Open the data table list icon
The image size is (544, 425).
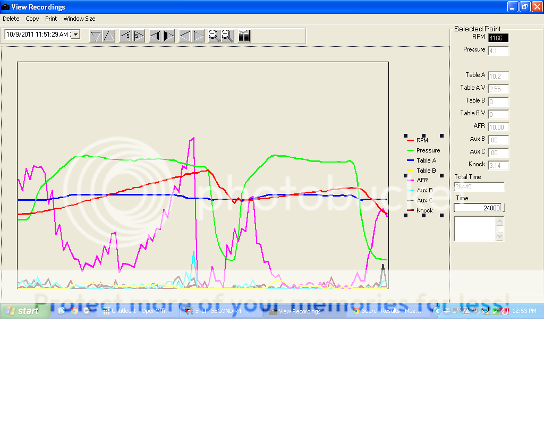pyautogui.click(x=245, y=36)
